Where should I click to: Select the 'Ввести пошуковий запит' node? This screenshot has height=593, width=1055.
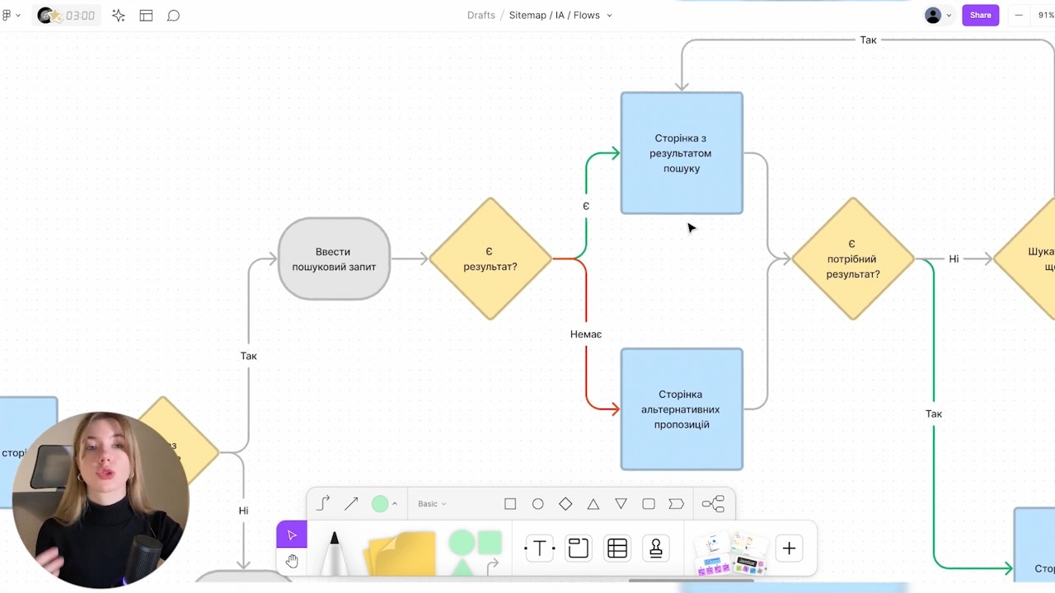(334, 259)
